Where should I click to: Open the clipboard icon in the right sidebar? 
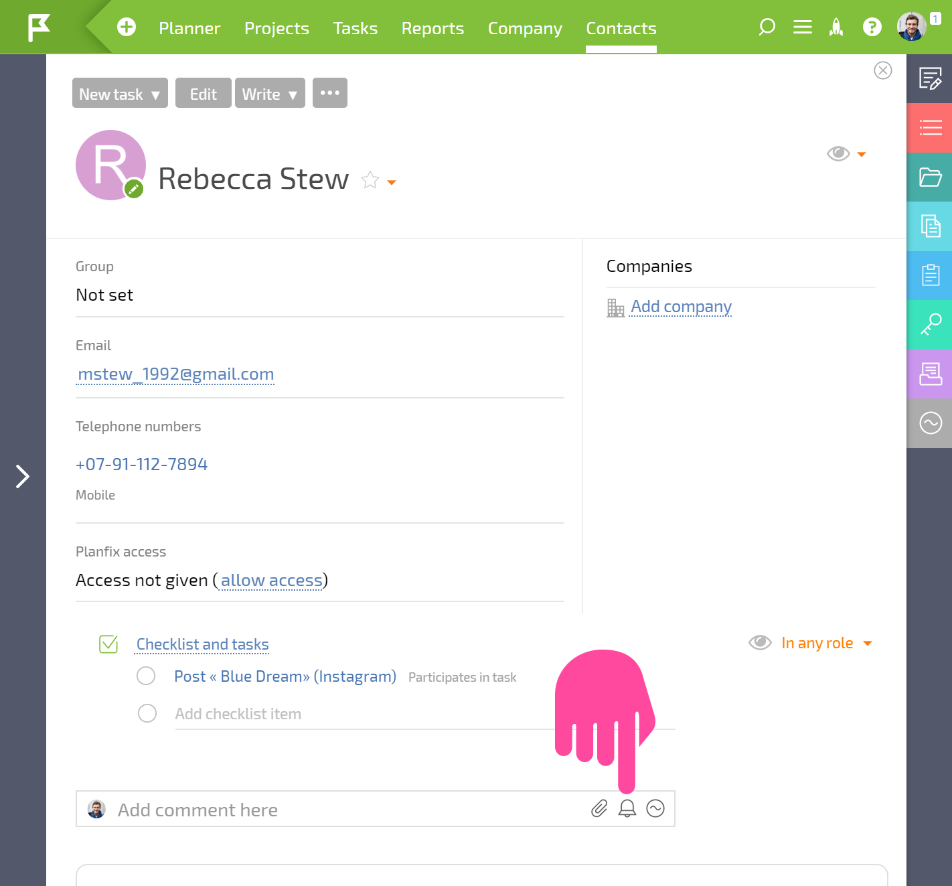point(930,275)
